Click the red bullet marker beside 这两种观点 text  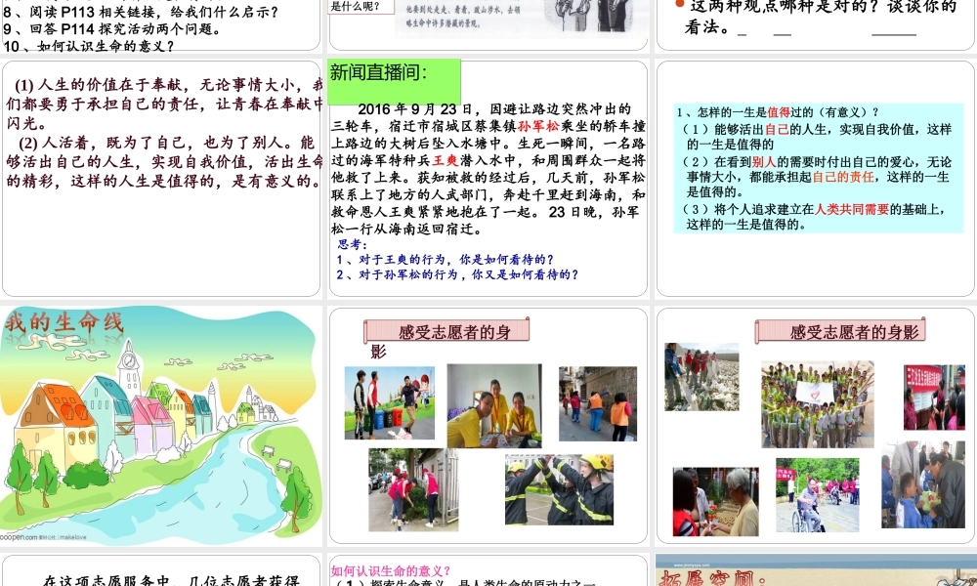(676, 6)
